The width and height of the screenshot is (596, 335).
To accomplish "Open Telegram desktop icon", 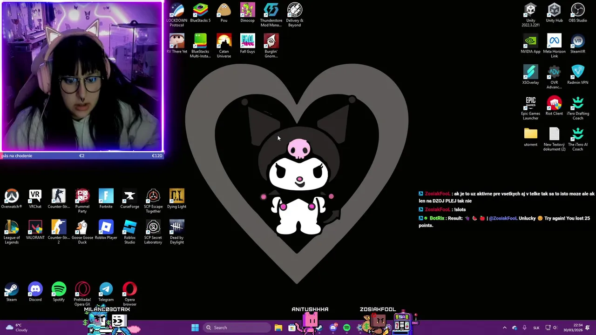I will [x=106, y=292].
